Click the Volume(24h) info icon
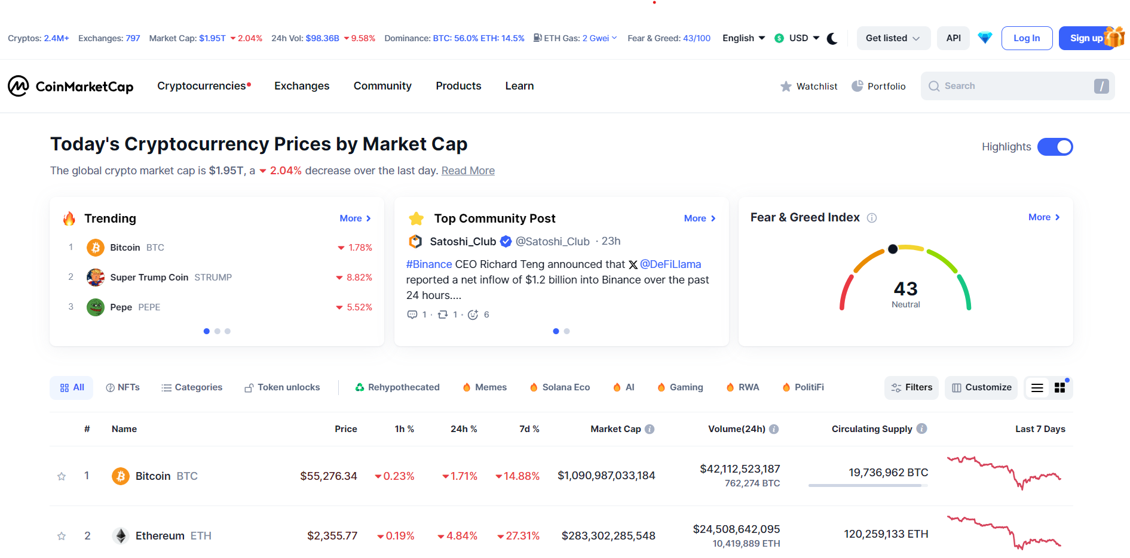The width and height of the screenshot is (1130, 558). coord(774,429)
